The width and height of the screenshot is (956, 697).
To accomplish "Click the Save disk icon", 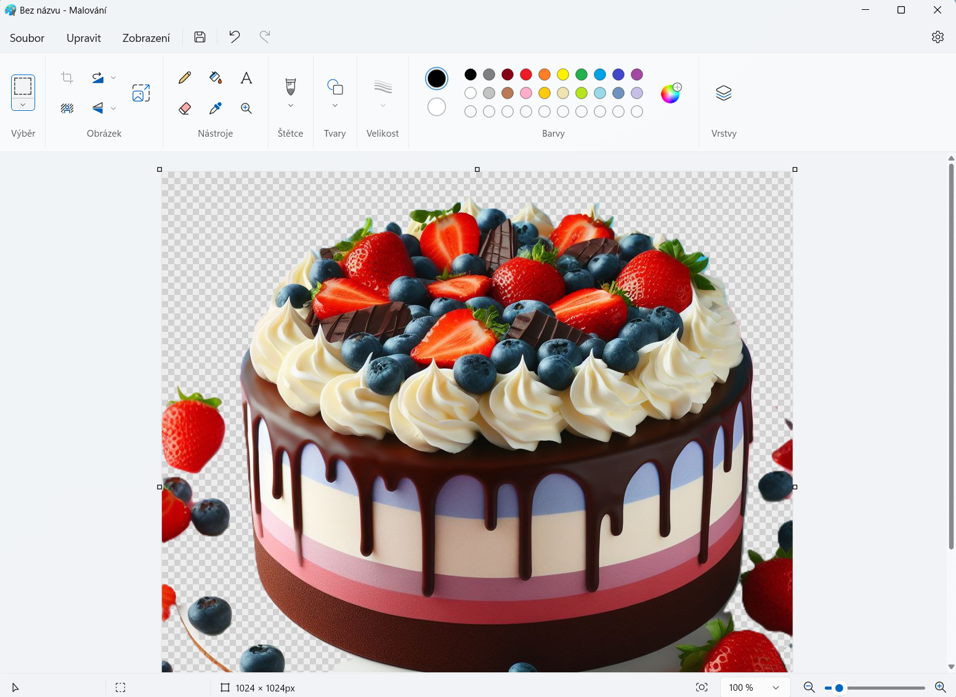I will tap(200, 37).
